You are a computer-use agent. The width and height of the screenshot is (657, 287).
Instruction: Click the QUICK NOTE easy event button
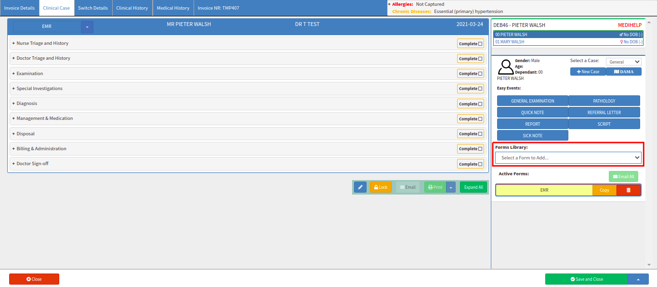(x=533, y=112)
